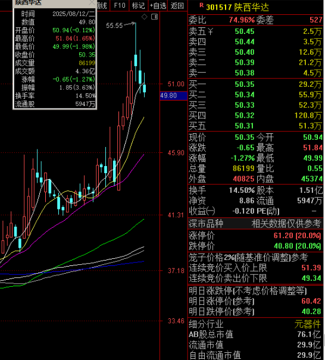Click 连续竞价卖出价下限 value 49.34
The width and height of the screenshot is (325, 360).
311,278
